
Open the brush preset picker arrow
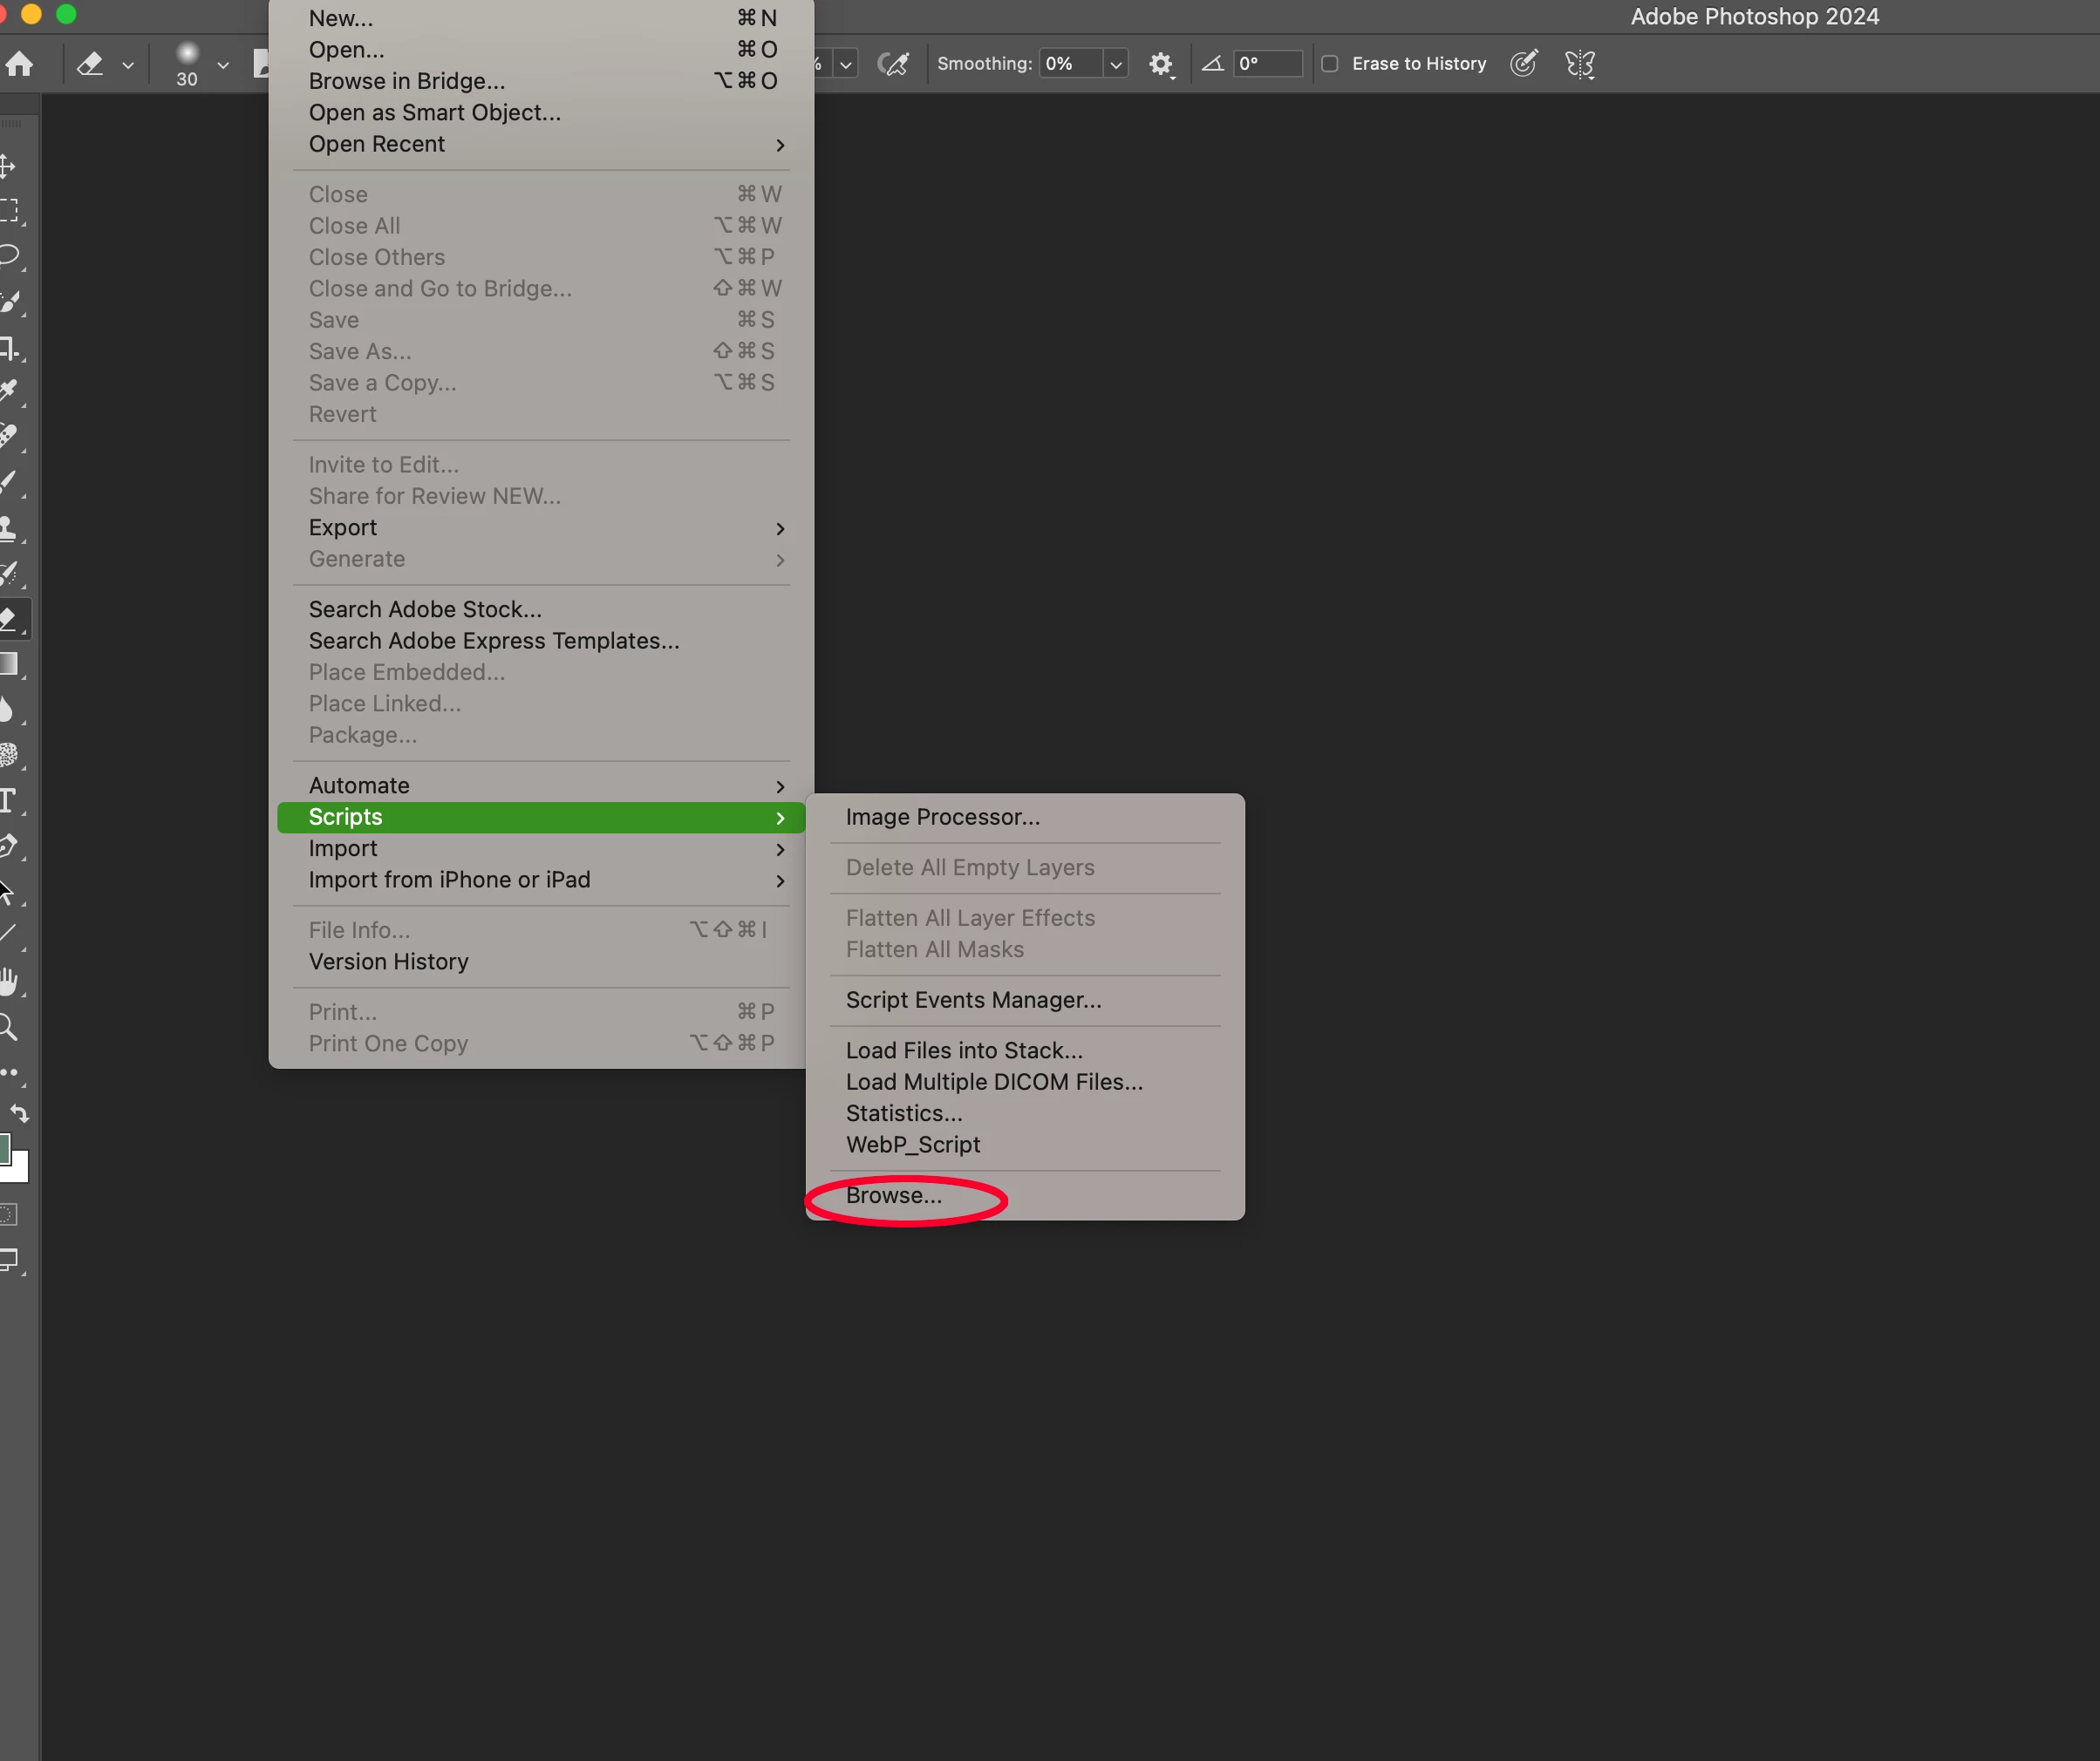tap(223, 65)
